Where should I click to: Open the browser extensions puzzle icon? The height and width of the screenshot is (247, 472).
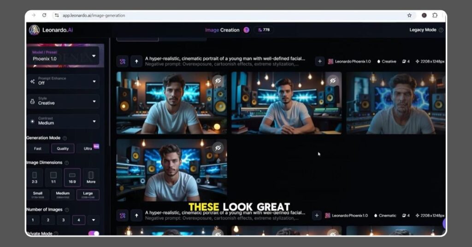point(435,15)
